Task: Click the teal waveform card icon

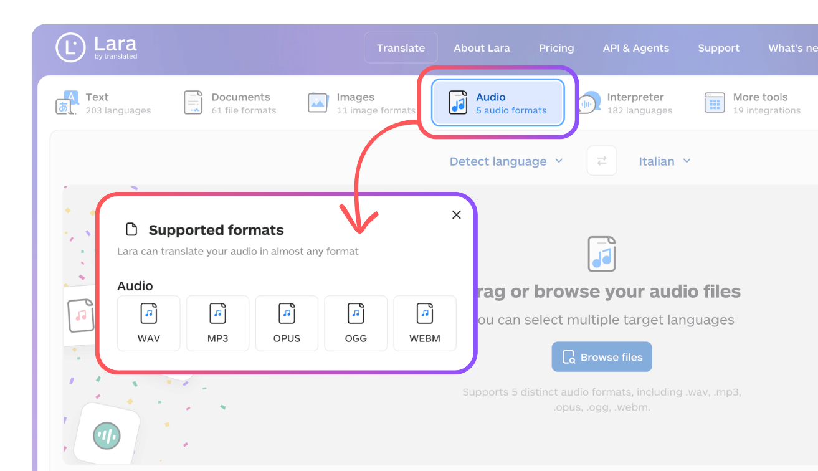Action: pos(107,435)
